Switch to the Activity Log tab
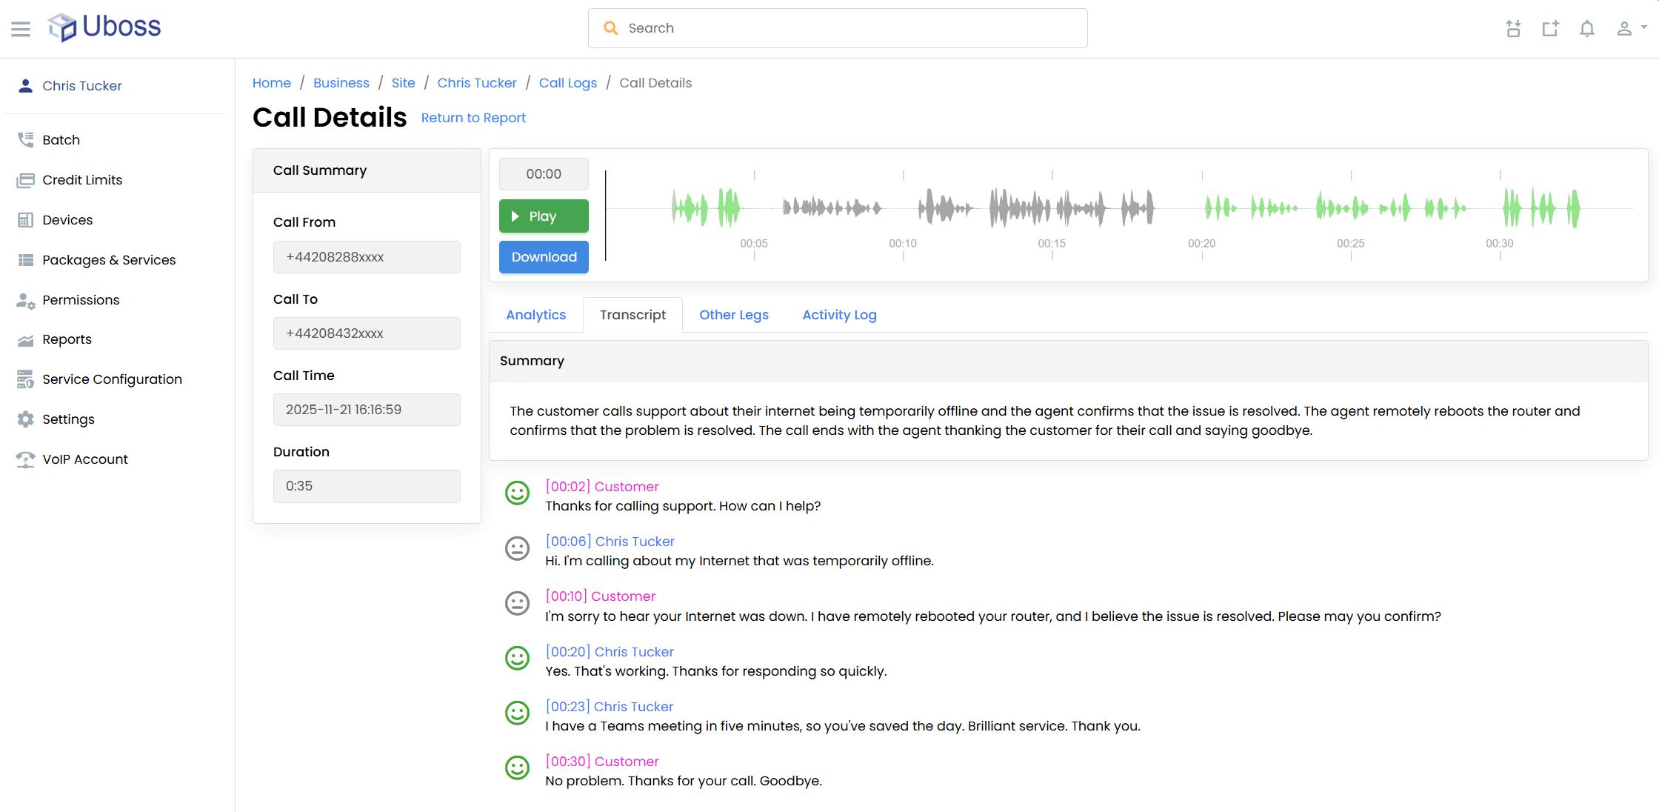Viewport: 1659px width, 812px height. coord(839,315)
